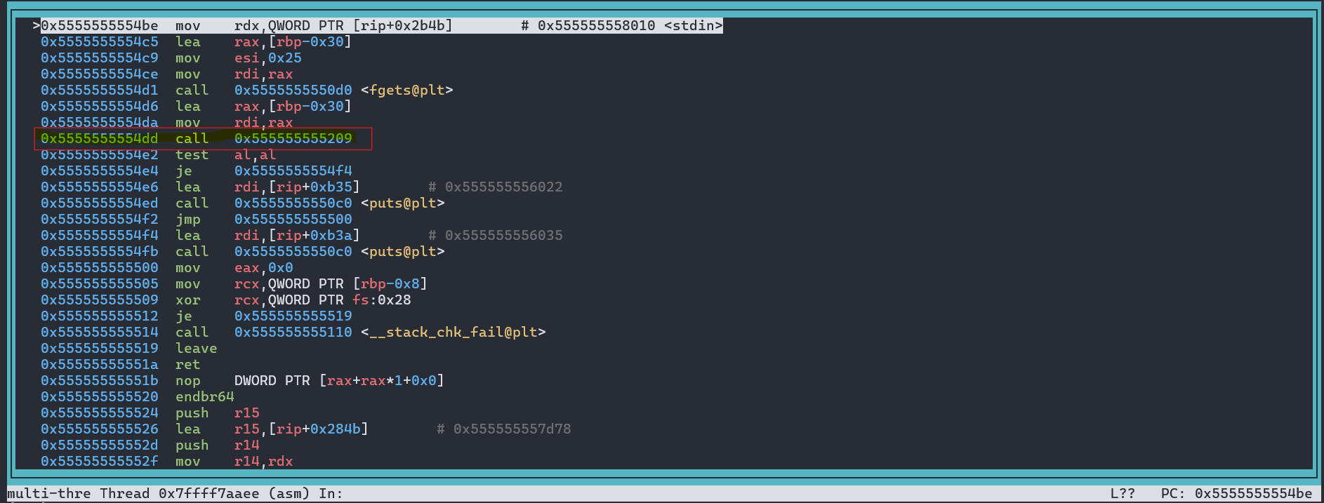Click the 0x555555556022 address comment
Image resolution: width=1324 pixels, height=503 pixels.
click(x=503, y=187)
